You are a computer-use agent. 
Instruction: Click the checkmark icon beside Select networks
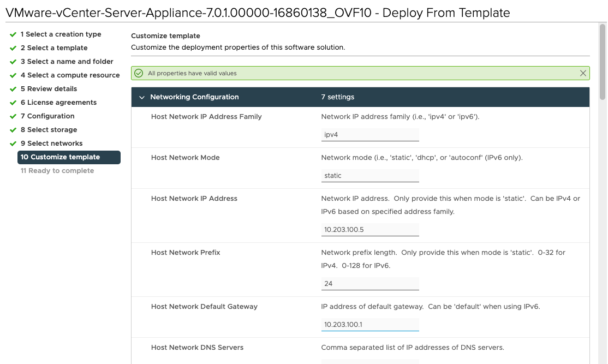[x=13, y=144]
